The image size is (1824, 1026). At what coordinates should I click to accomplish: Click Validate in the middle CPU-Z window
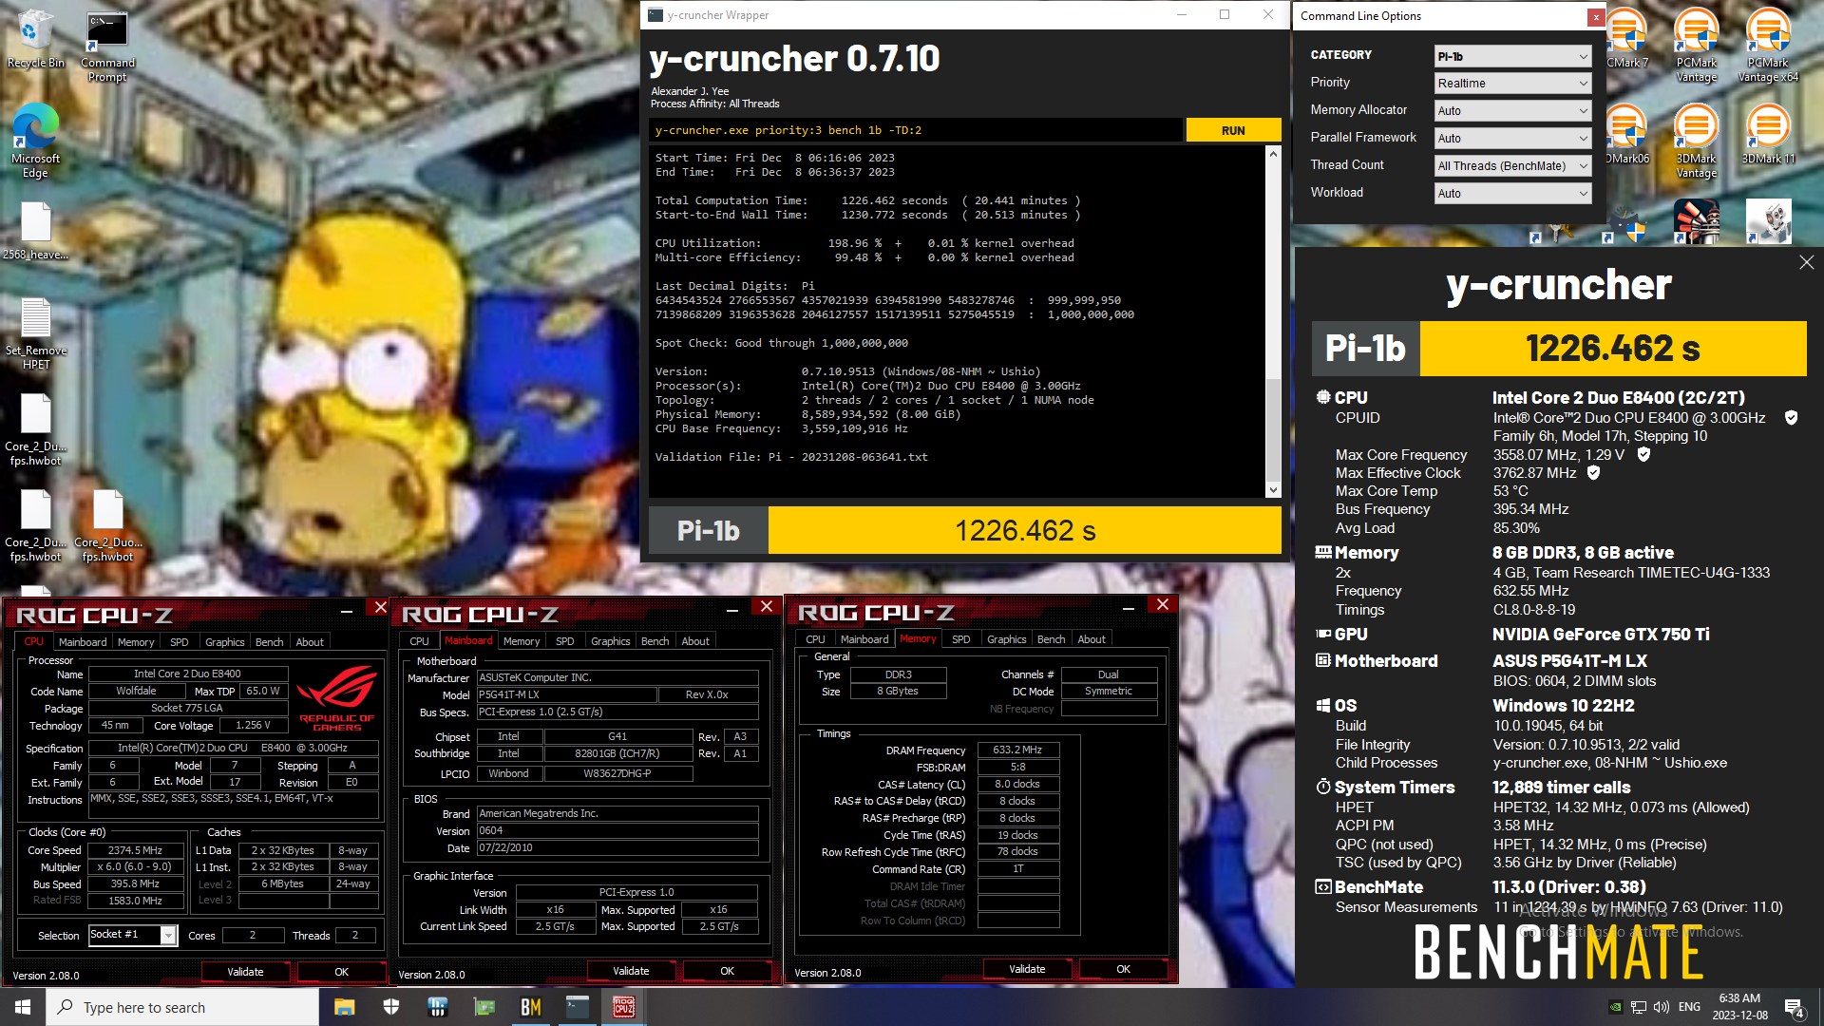tap(631, 971)
